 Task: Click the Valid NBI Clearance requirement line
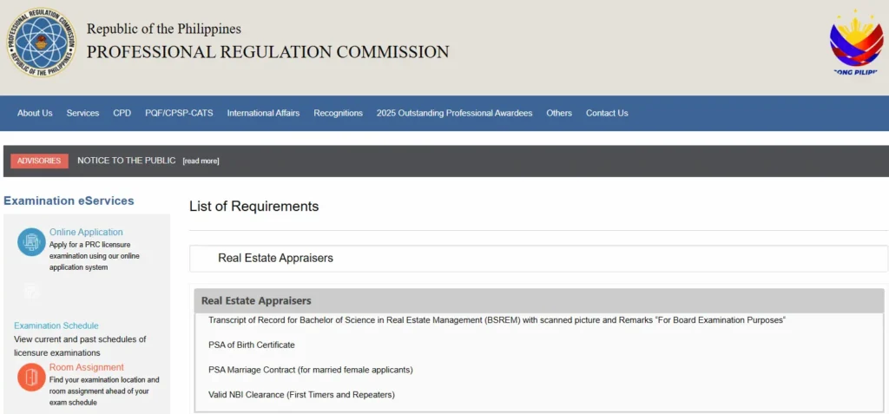pyautogui.click(x=301, y=395)
